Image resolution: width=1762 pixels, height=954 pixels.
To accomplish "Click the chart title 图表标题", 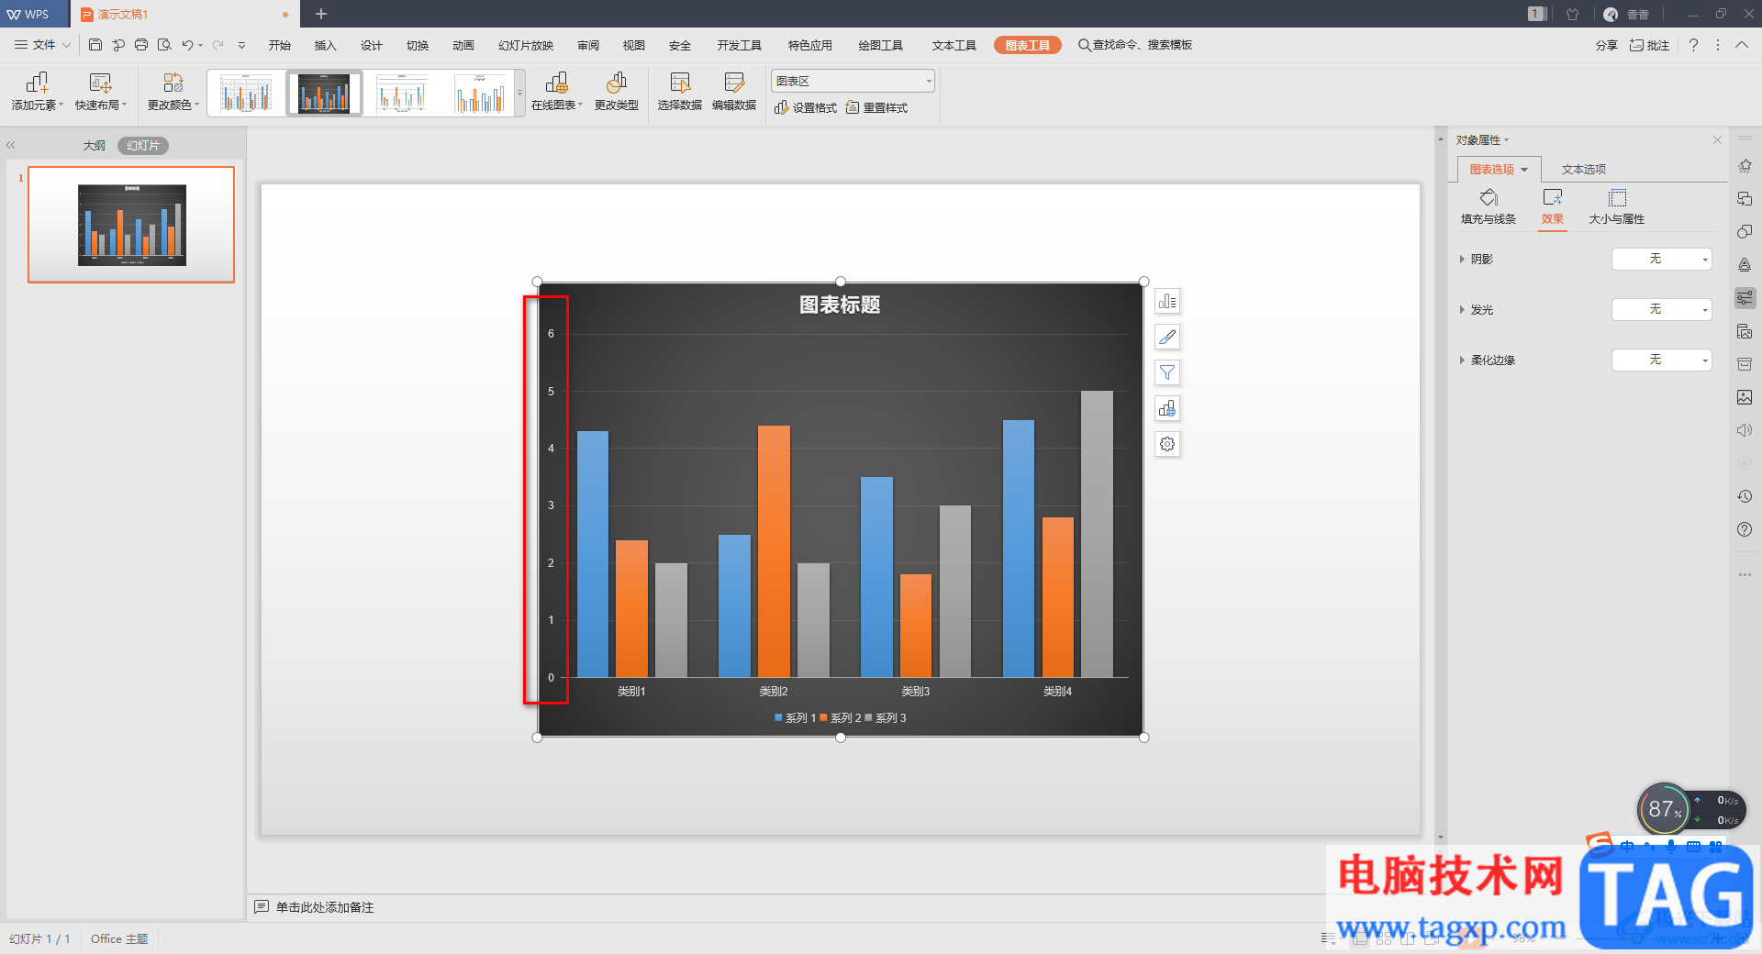I will (840, 305).
